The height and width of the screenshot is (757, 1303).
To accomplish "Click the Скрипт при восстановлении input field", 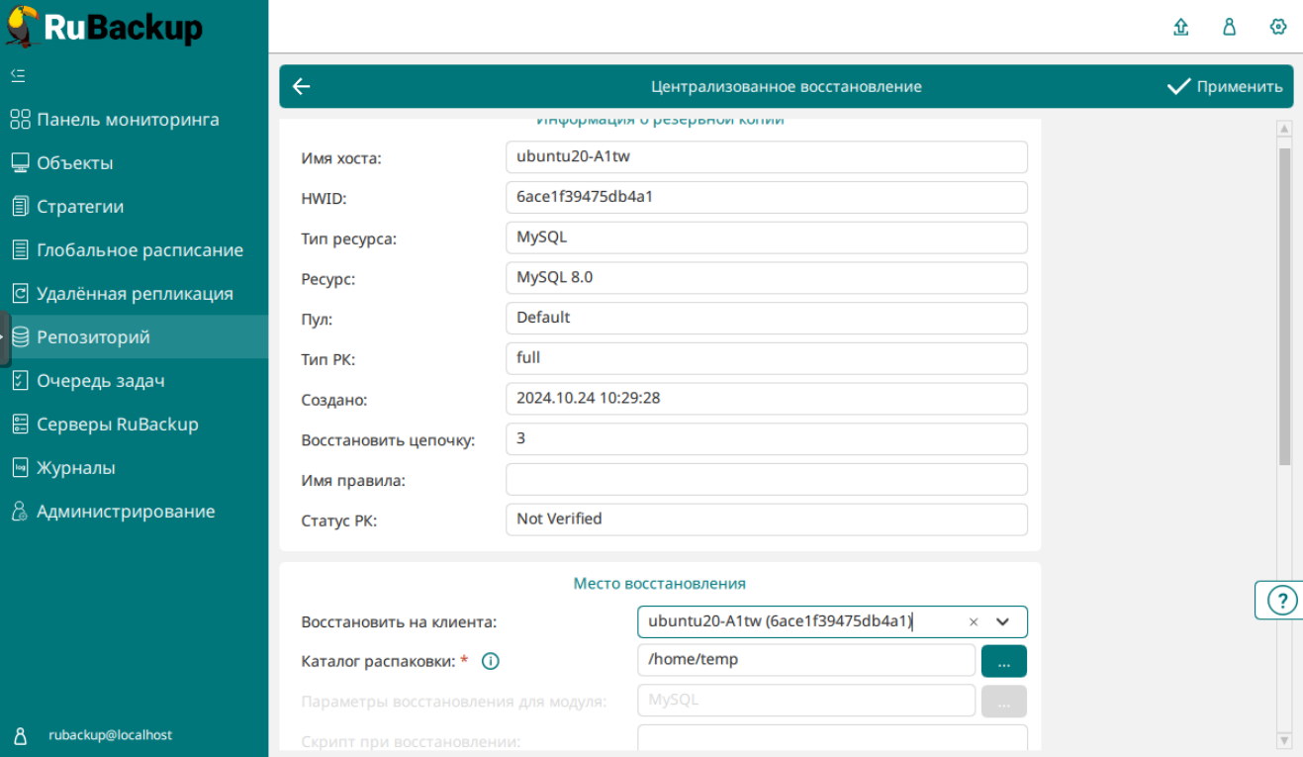I will (x=831, y=739).
